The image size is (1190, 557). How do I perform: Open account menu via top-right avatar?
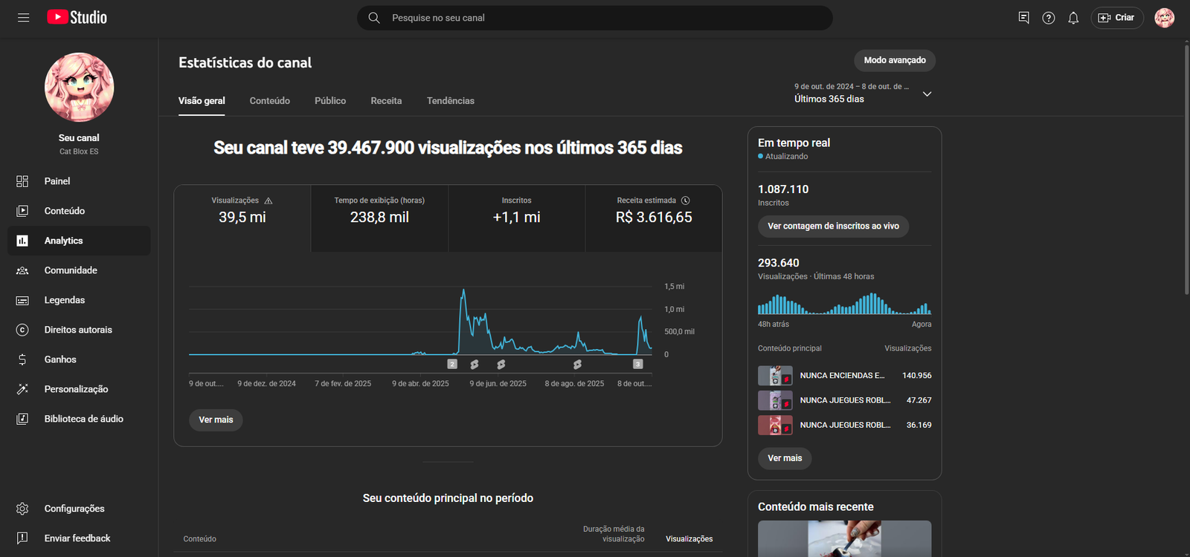[x=1165, y=18]
